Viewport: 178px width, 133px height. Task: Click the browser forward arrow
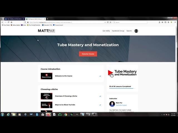tap(6, 22)
